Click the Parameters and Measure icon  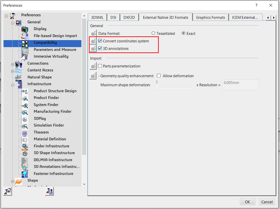pyautogui.click(x=25, y=51)
